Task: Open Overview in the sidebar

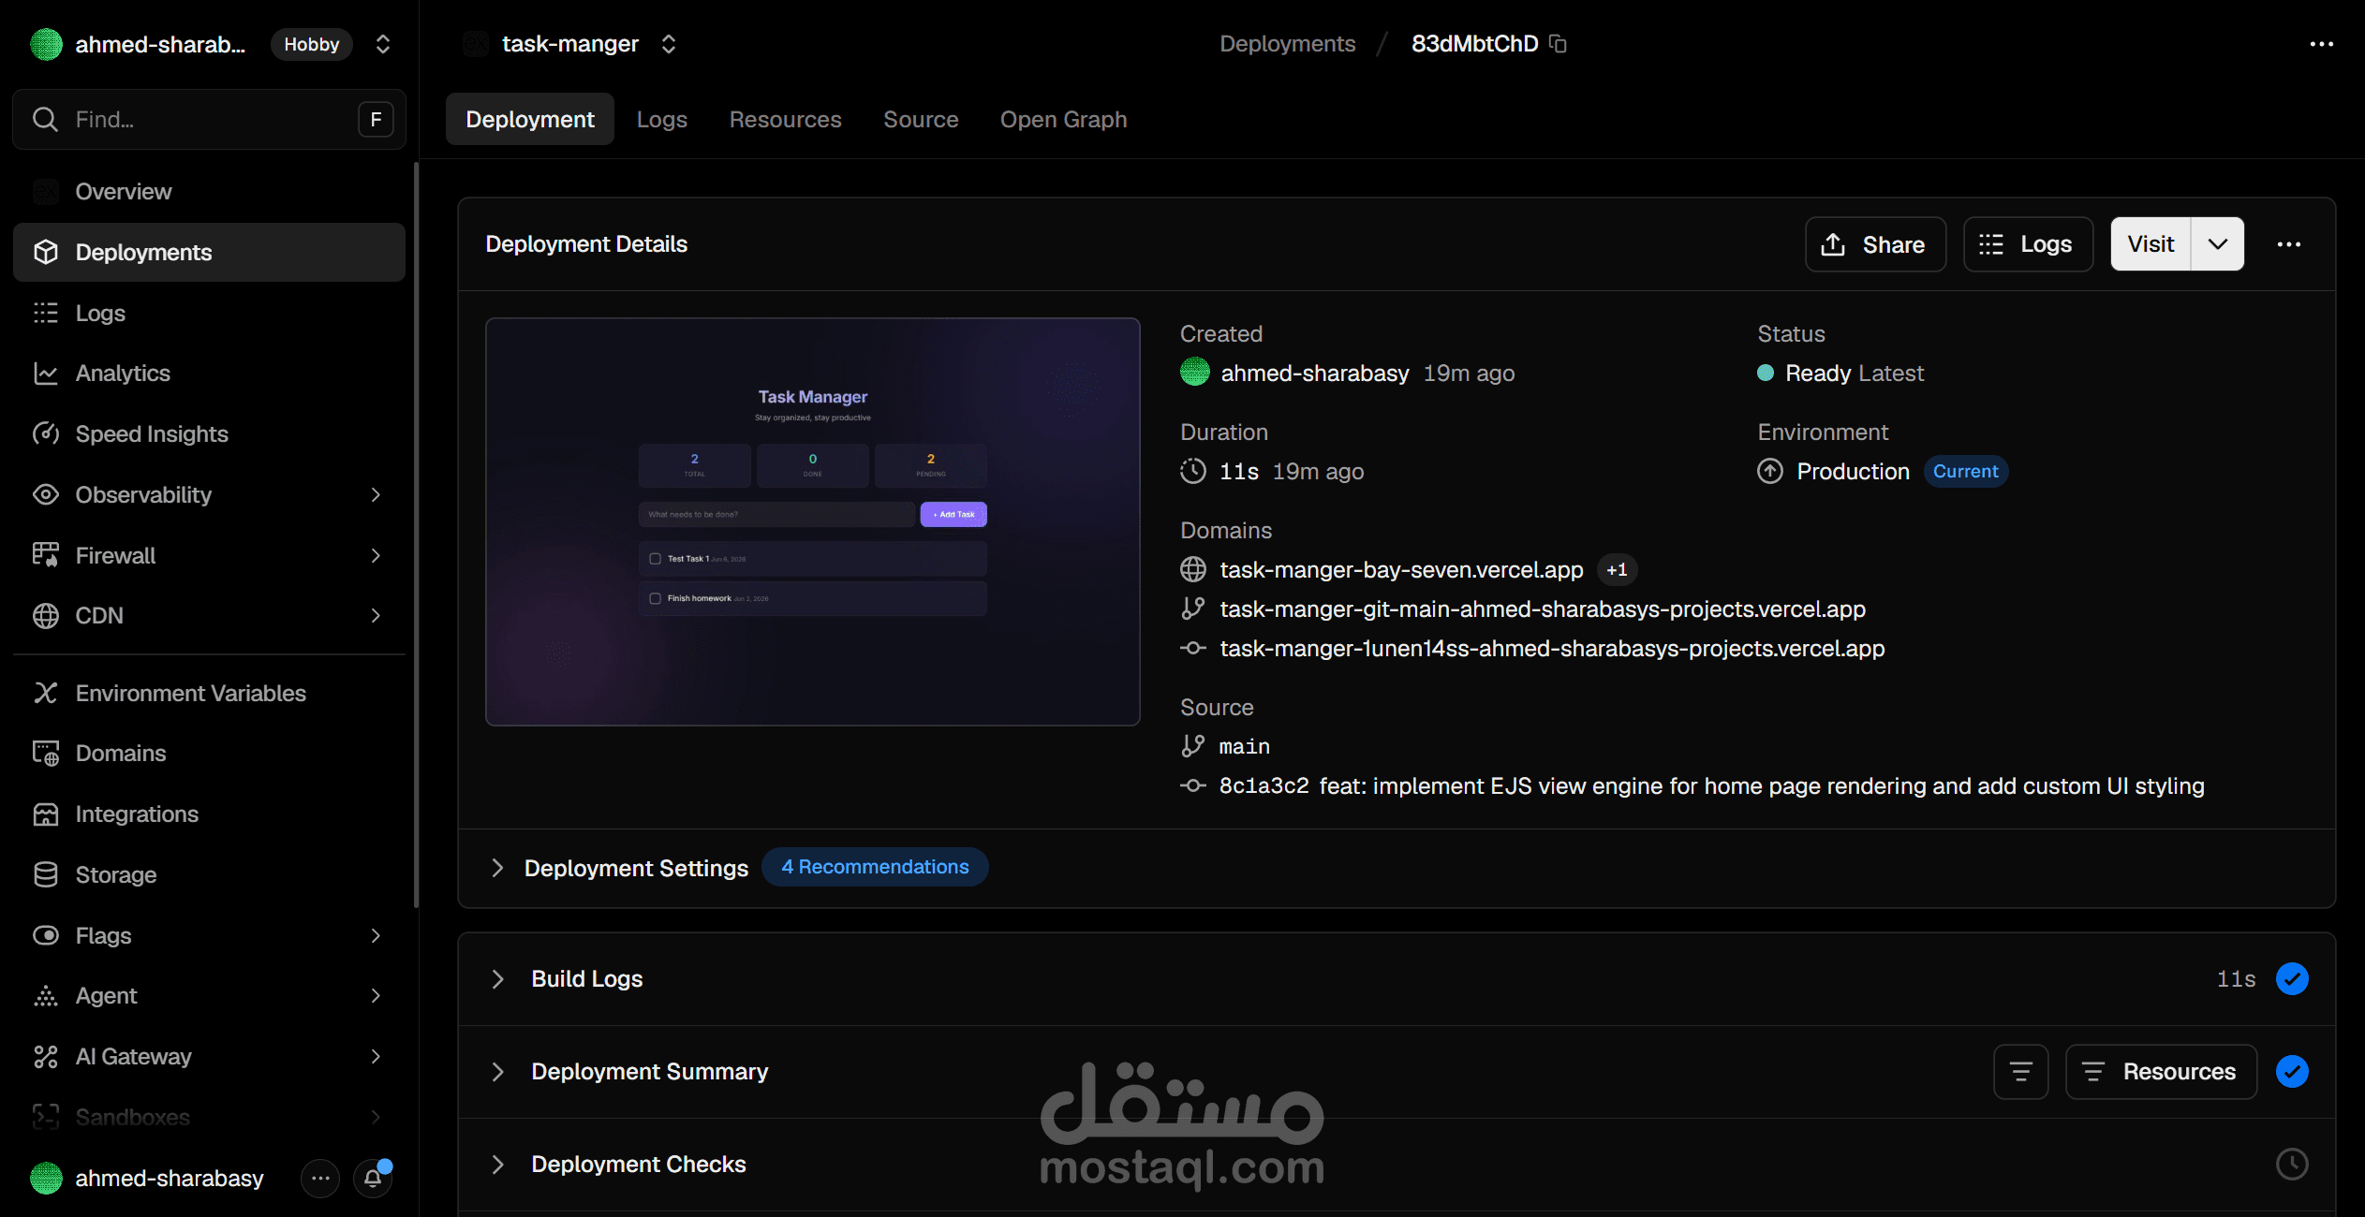Action: click(x=209, y=192)
